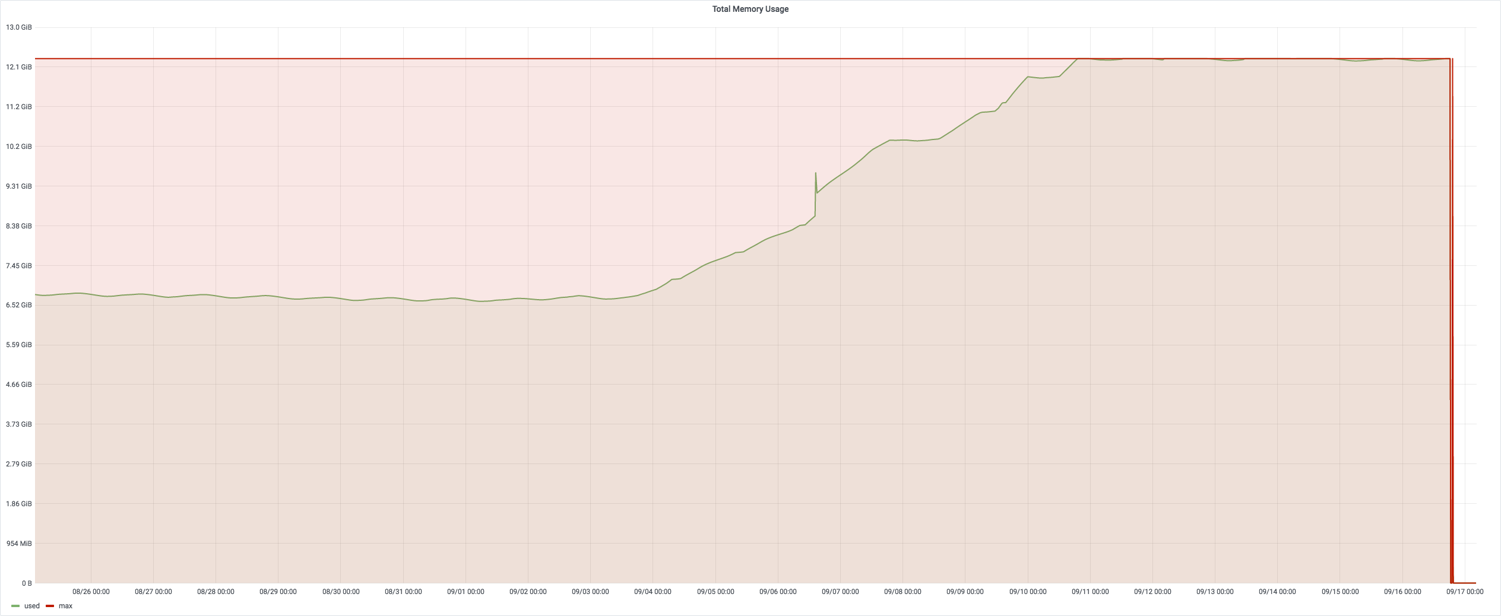The image size is (1501, 616).
Task: Toggle visibility of the "used" series
Action: [x=32, y=606]
